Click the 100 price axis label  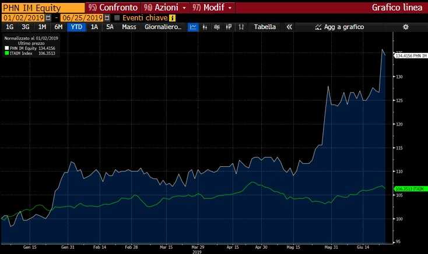(399, 219)
